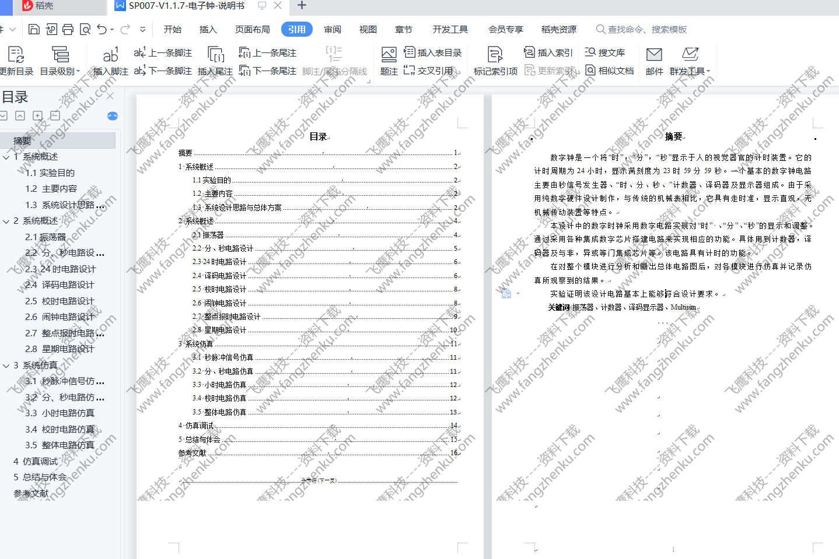
Task: Click the Redo arrow icon
Action: point(125,29)
